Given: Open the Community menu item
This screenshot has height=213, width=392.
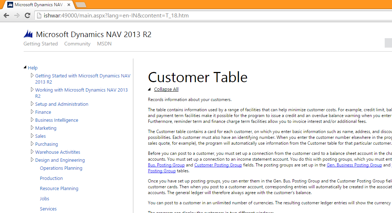Looking at the screenshot, I should [77, 44].
